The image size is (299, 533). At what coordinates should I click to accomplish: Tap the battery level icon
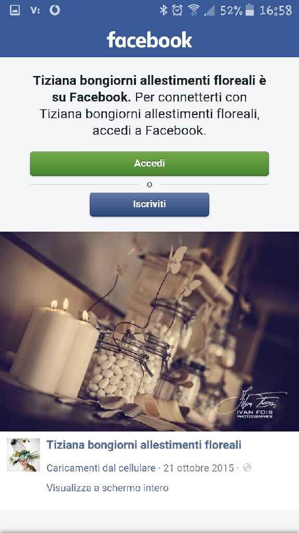[x=250, y=10]
